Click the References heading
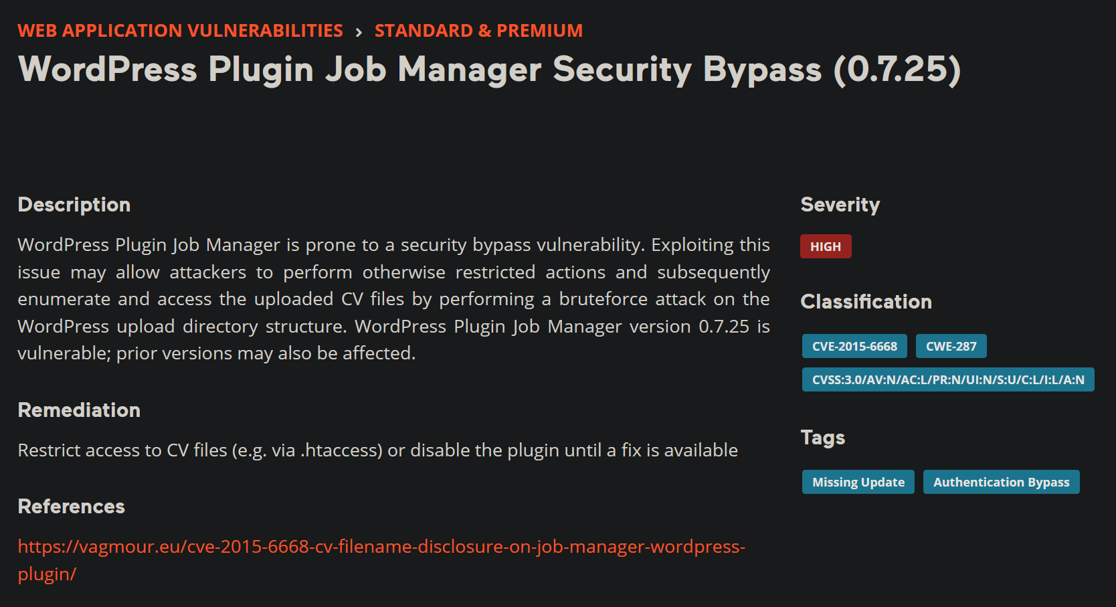Image resolution: width=1116 pixels, height=607 pixels. [71, 507]
